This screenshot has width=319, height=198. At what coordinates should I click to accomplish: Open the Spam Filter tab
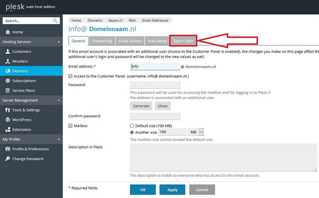pyautogui.click(x=183, y=41)
